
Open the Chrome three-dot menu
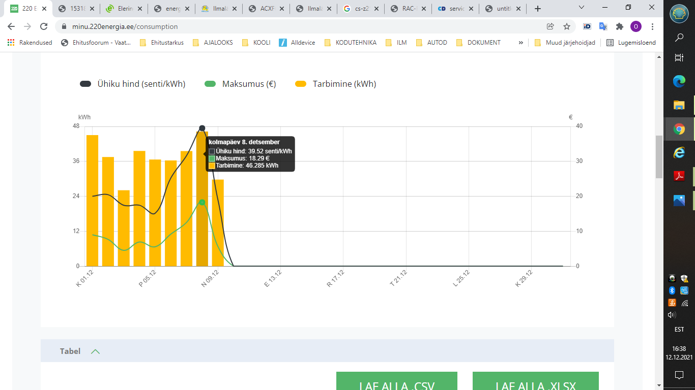[653, 26]
